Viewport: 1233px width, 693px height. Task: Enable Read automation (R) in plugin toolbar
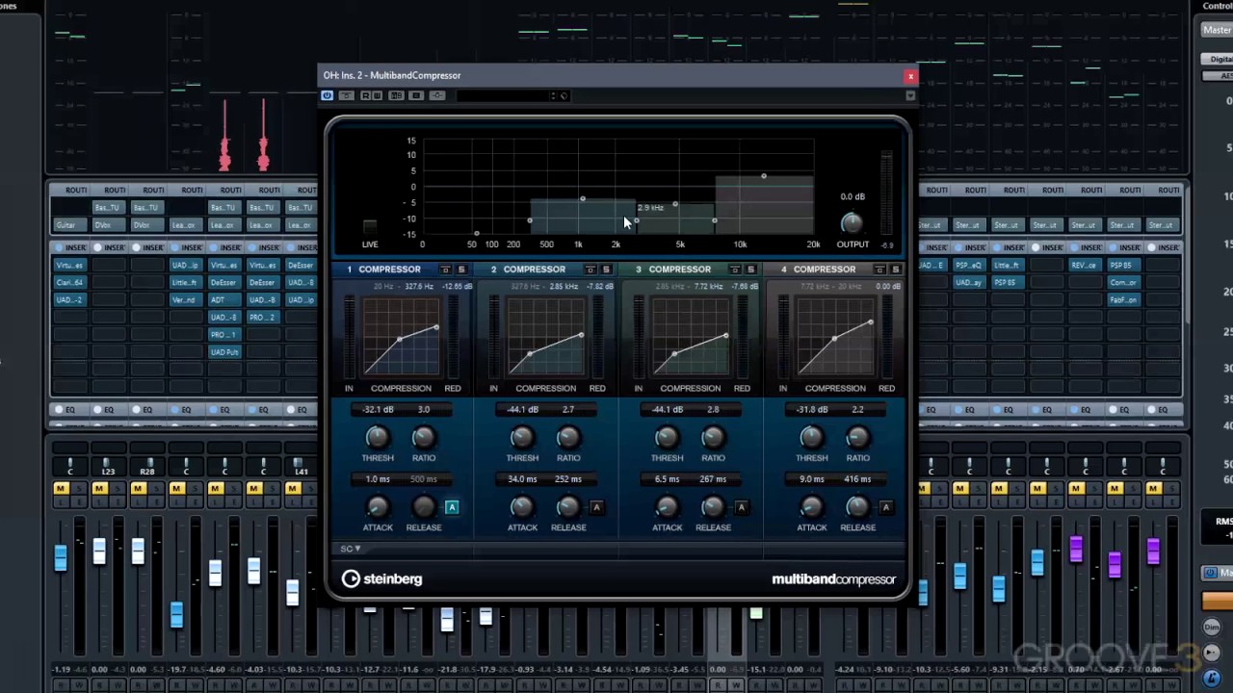click(366, 95)
